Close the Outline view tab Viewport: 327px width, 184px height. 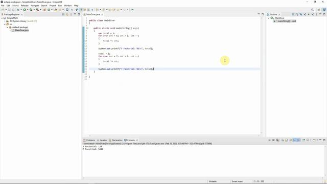[x=279, y=14]
